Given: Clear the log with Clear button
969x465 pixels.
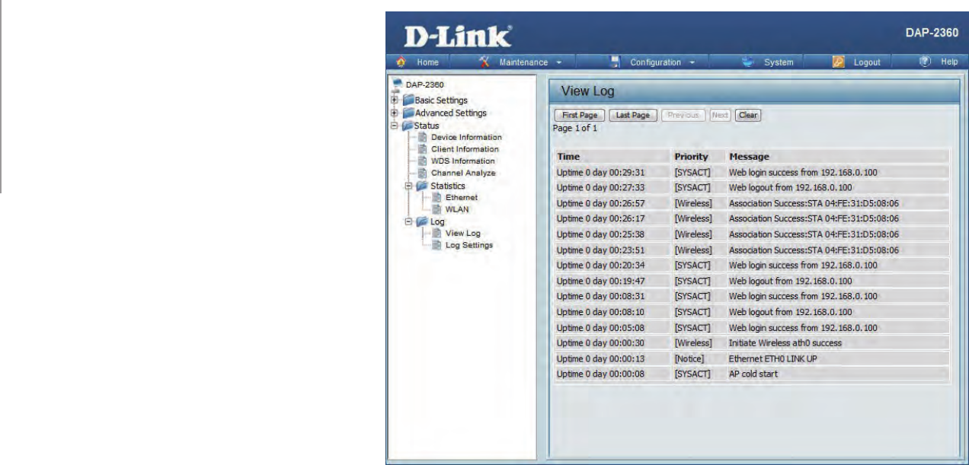Looking at the screenshot, I should pyautogui.click(x=748, y=115).
